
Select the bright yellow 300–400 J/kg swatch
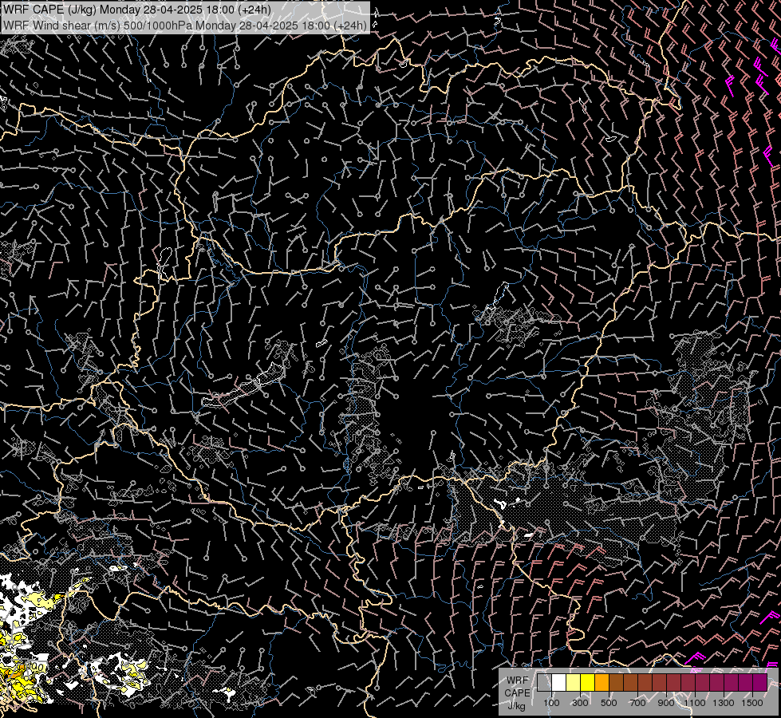click(x=588, y=683)
